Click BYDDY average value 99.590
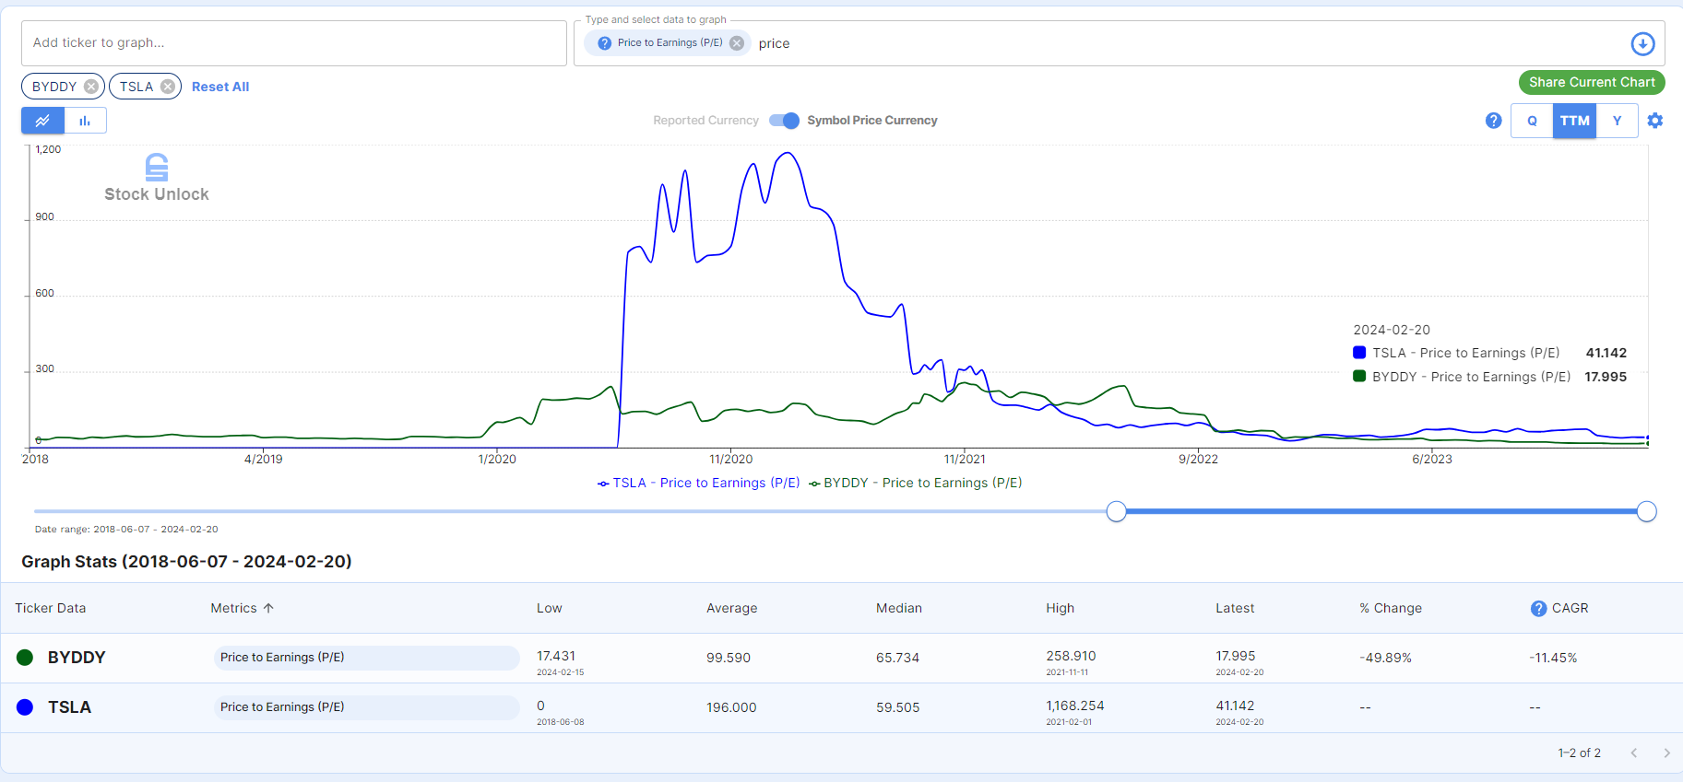 pyautogui.click(x=729, y=658)
